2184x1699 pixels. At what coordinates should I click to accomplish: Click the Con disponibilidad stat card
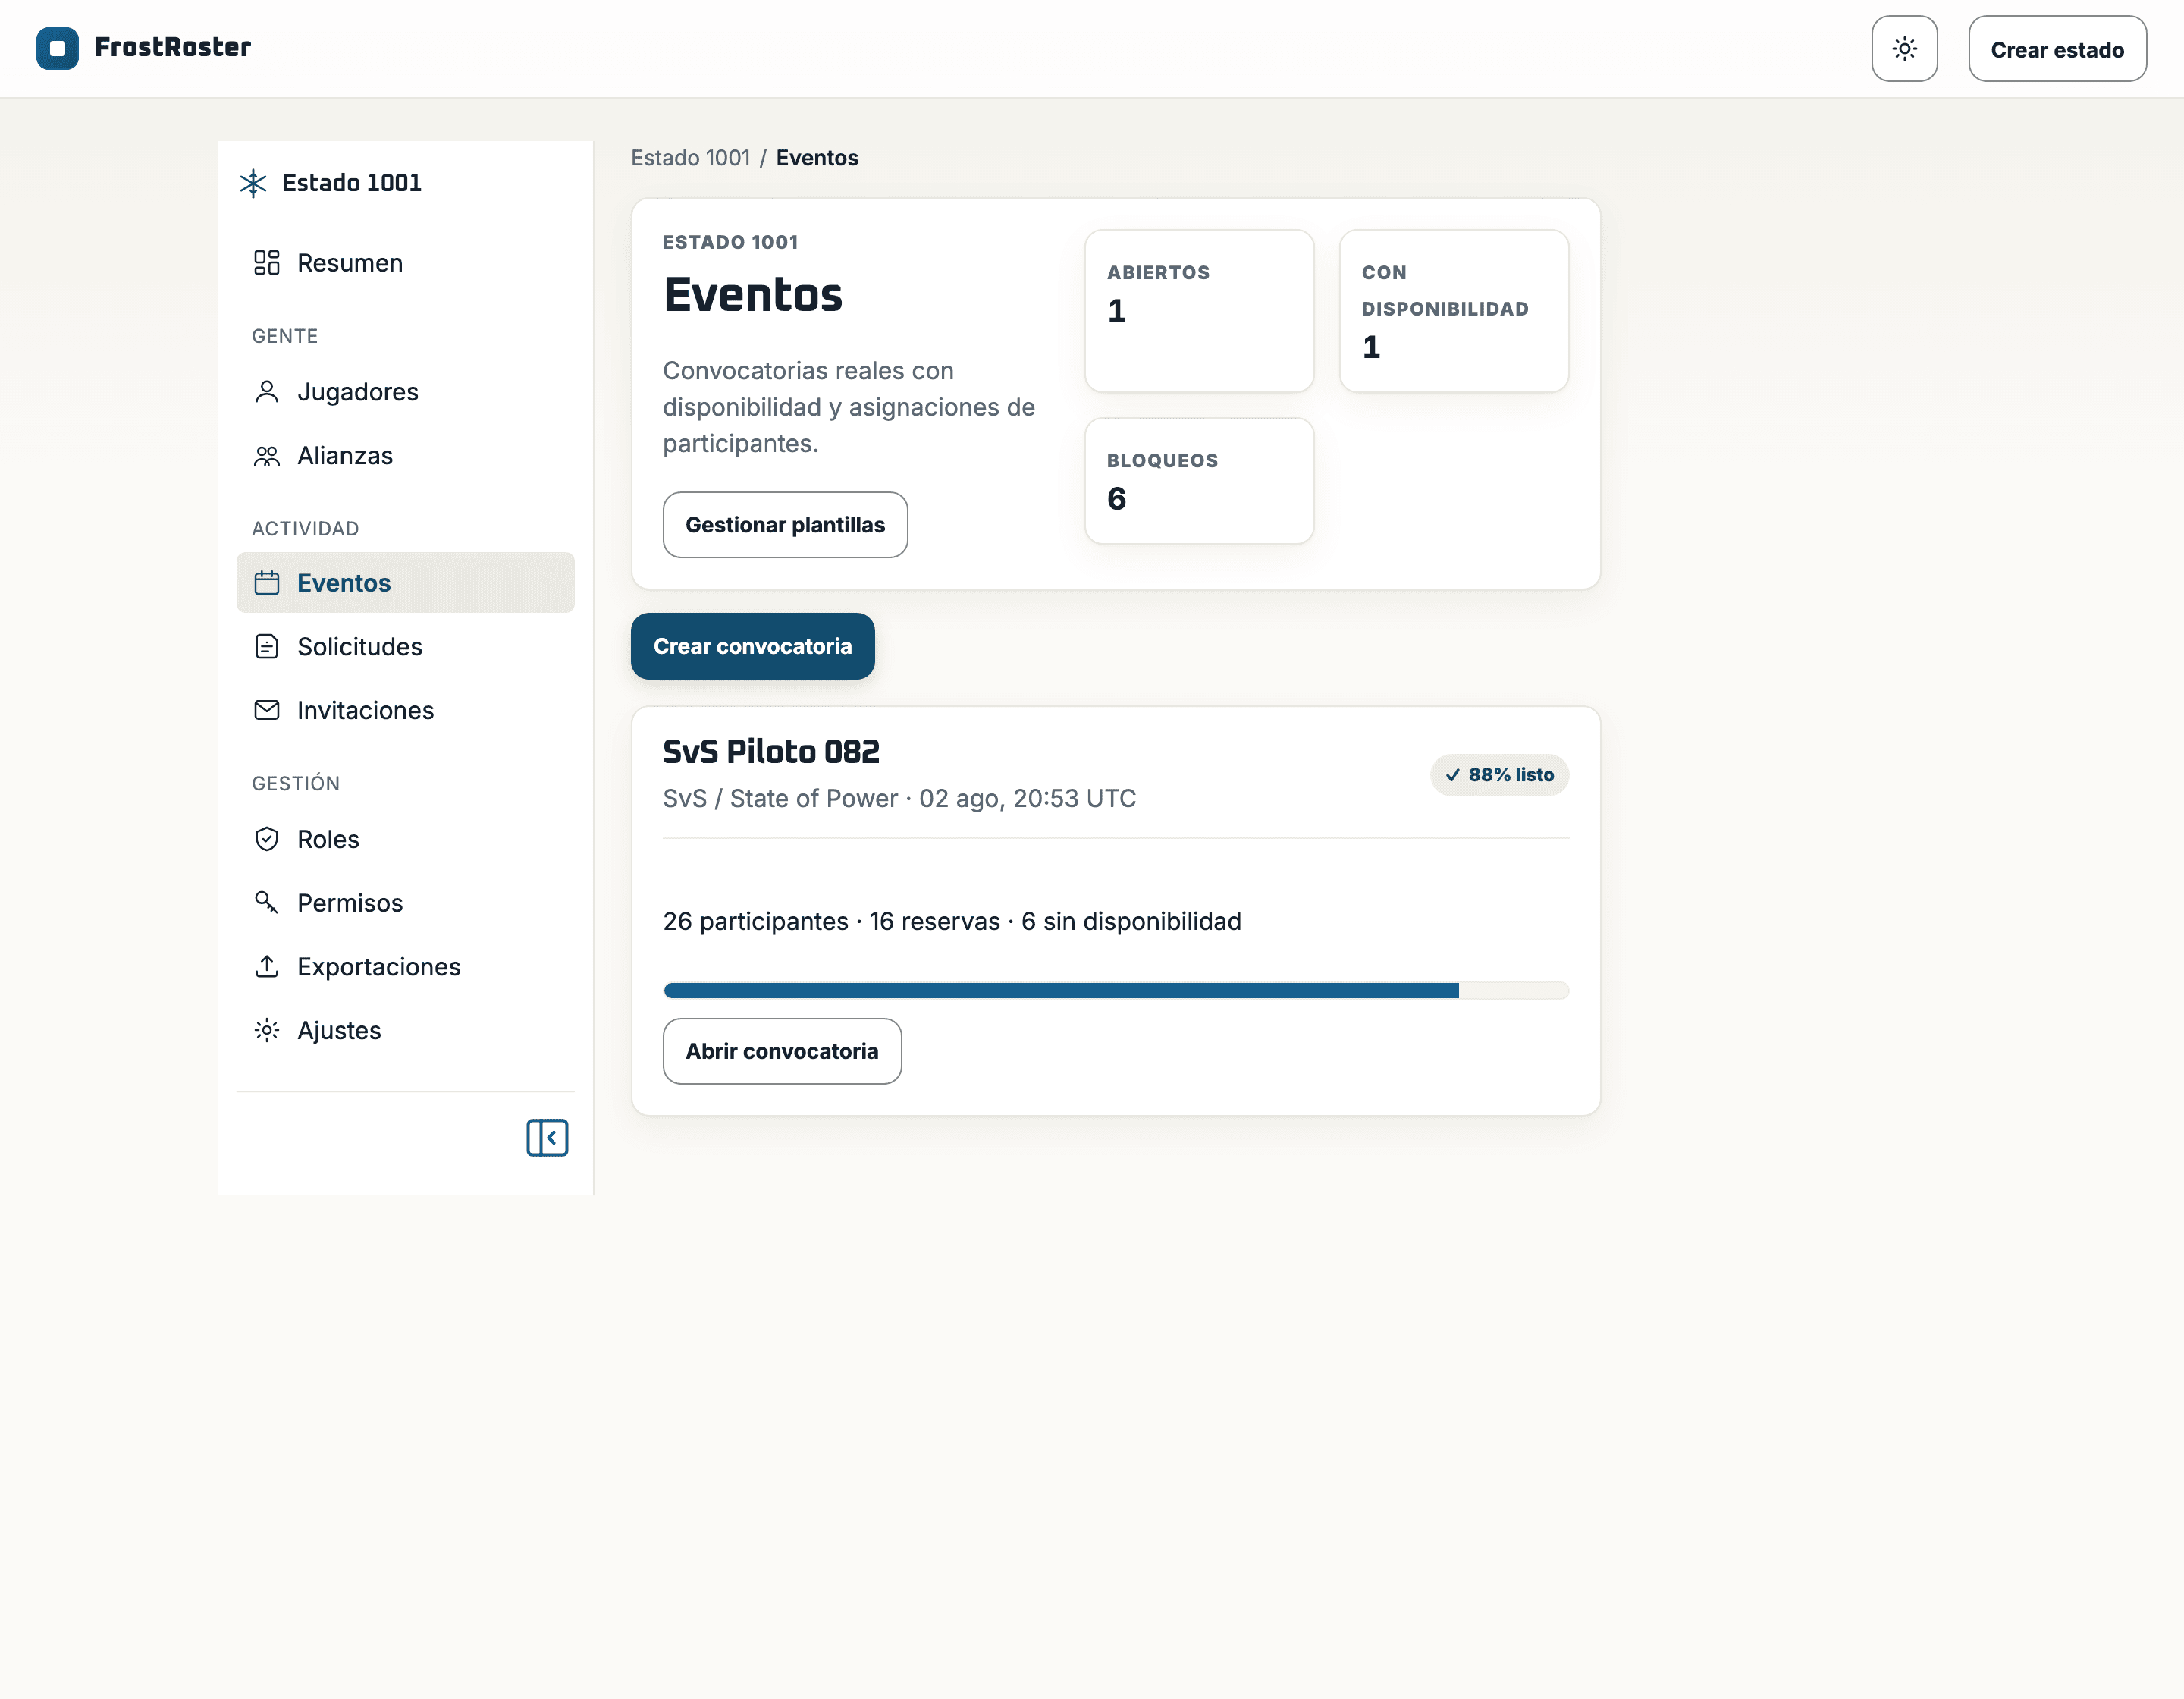point(1453,311)
